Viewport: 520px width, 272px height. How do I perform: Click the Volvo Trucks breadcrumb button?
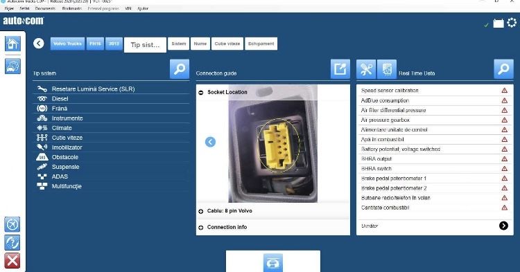click(x=67, y=44)
